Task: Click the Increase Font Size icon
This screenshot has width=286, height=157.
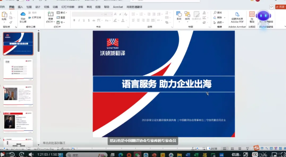Action: [x=115, y=14]
